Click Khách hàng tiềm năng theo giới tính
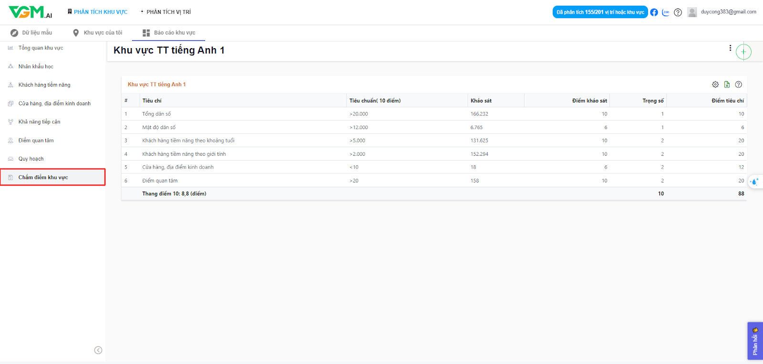Screen dimensions: 763x364 tap(184, 154)
